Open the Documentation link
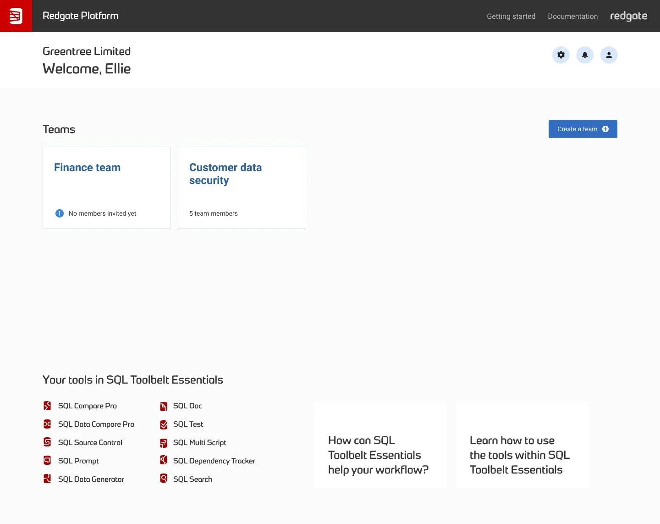 (573, 16)
